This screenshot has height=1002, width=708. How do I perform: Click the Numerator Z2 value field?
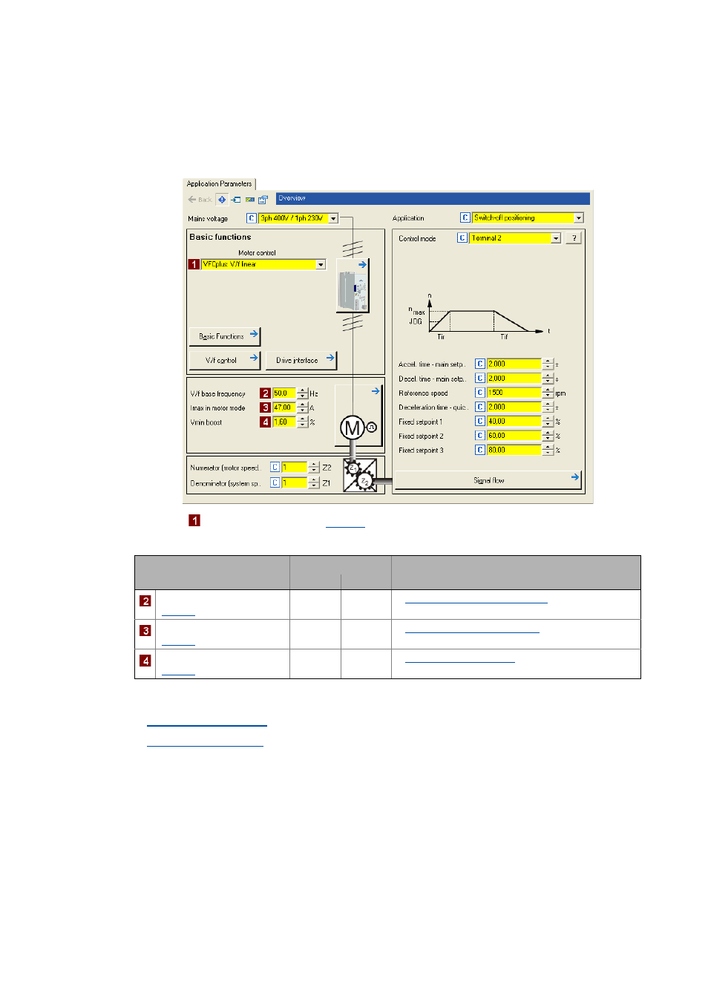click(294, 467)
